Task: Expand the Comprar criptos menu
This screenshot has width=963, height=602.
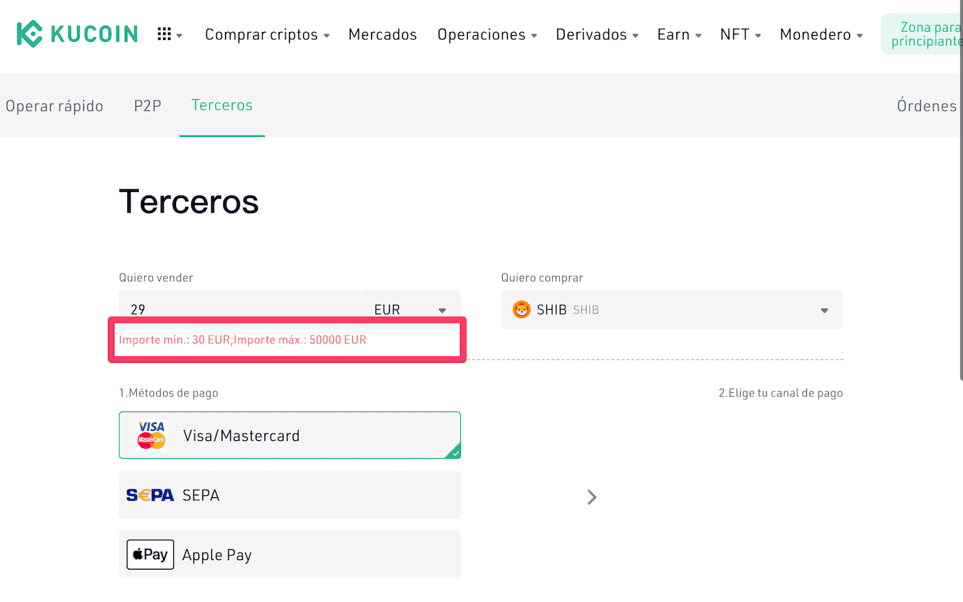Action: pyautogui.click(x=267, y=34)
